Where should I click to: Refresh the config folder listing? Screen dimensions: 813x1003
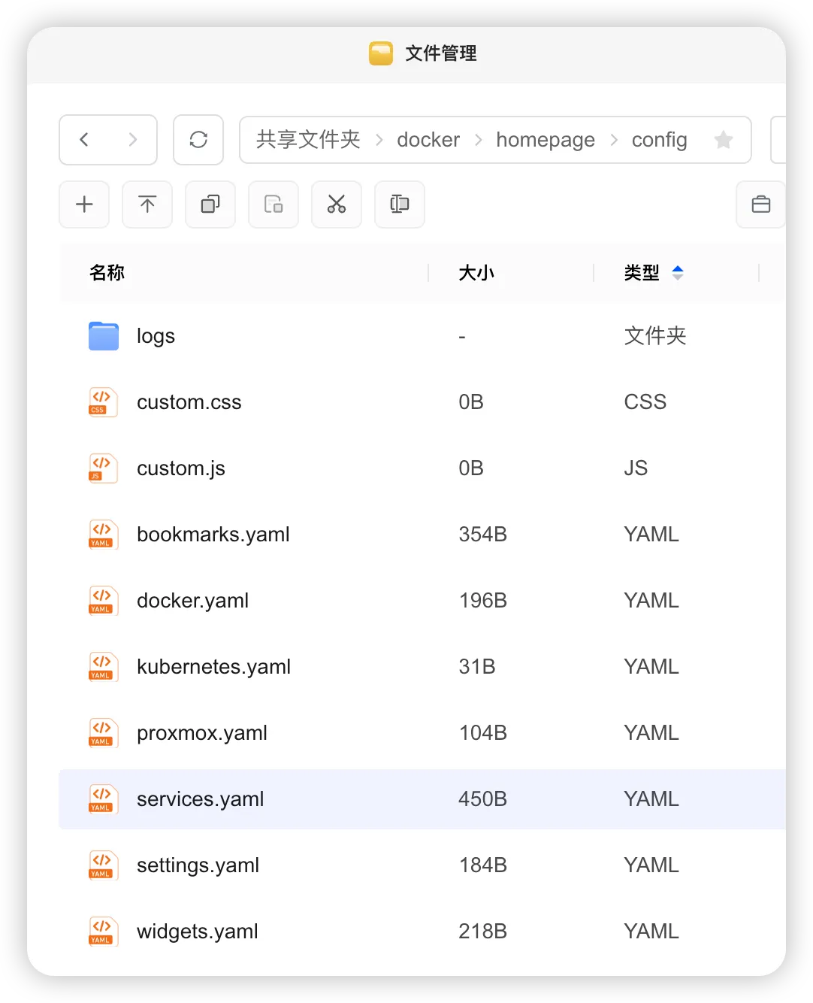pos(198,140)
